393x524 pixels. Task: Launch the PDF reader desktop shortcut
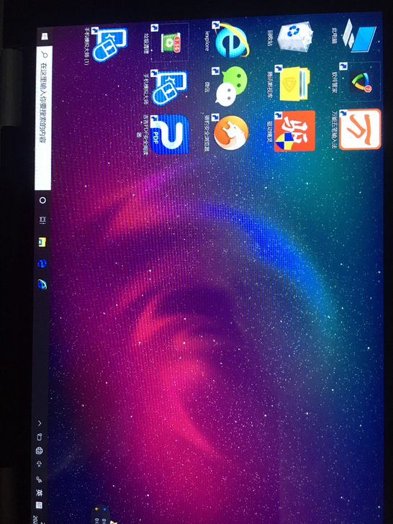pyautogui.click(x=170, y=134)
